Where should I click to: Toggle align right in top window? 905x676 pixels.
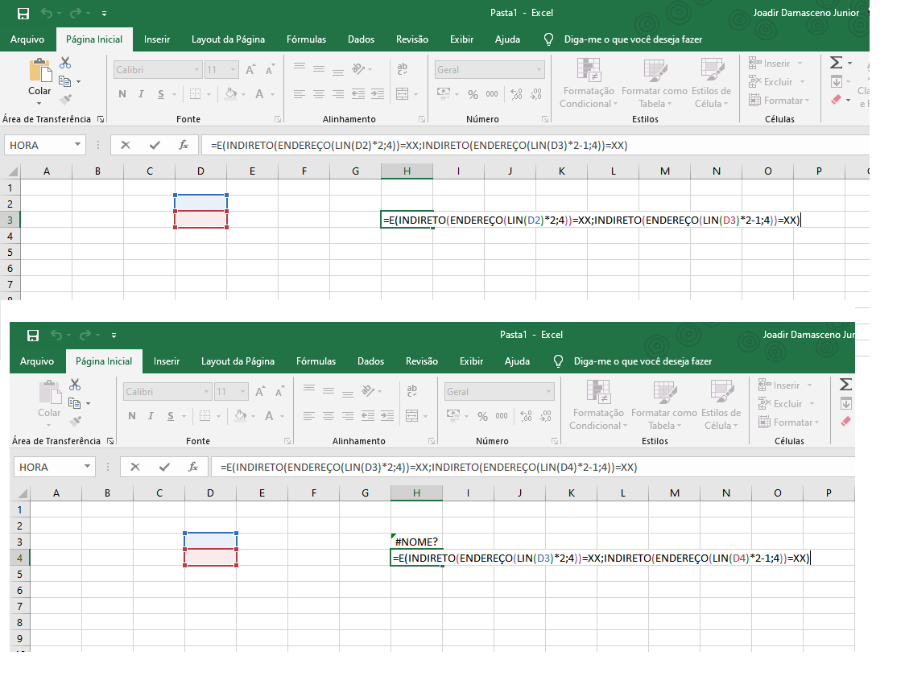pos(338,94)
